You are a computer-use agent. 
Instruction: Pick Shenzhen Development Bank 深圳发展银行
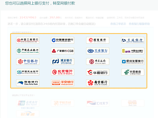coord(133,61)
